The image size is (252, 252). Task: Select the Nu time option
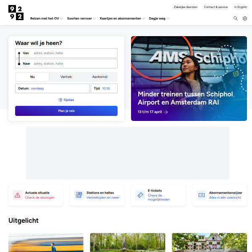[x=32, y=77]
